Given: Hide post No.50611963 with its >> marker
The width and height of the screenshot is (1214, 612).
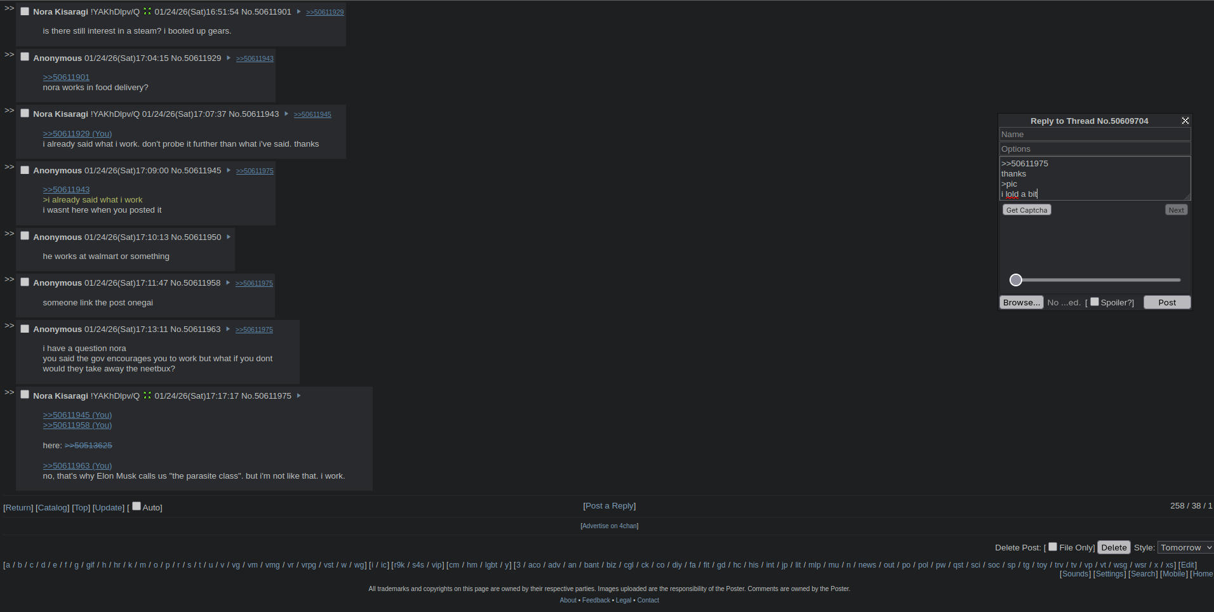Looking at the screenshot, I should (x=9, y=326).
